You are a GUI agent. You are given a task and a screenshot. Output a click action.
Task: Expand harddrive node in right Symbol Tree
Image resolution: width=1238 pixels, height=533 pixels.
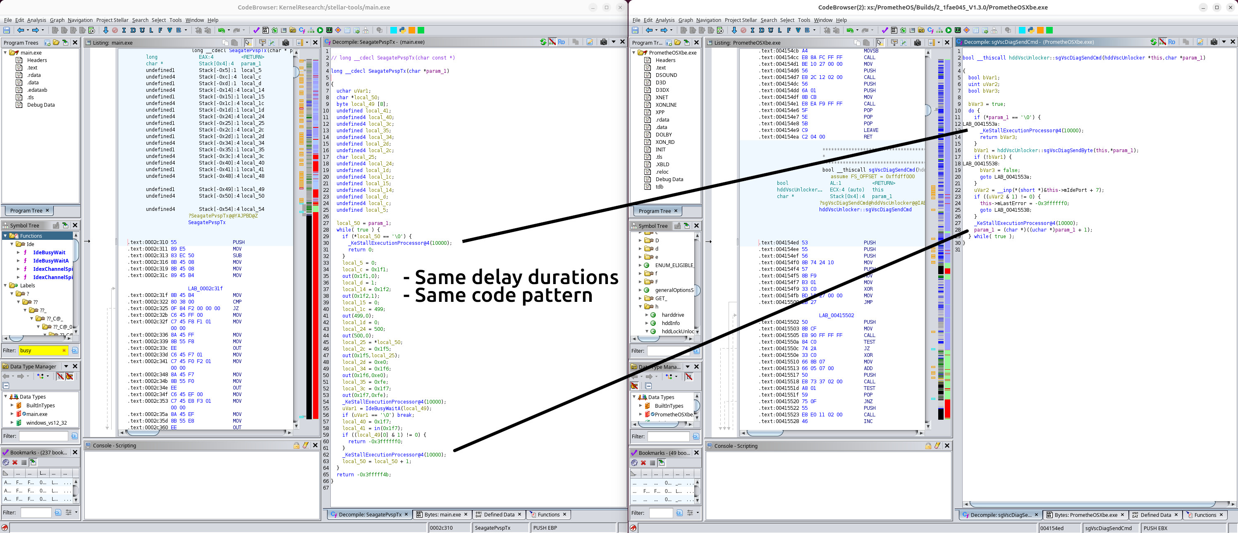(646, 315)
